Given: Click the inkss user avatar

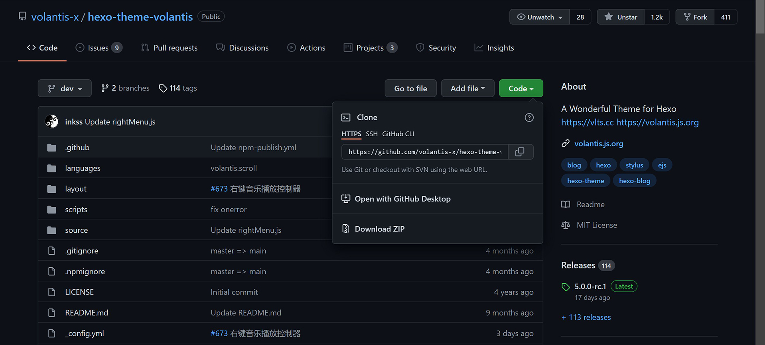Looking at the screenshot, I should pos(52,122).
